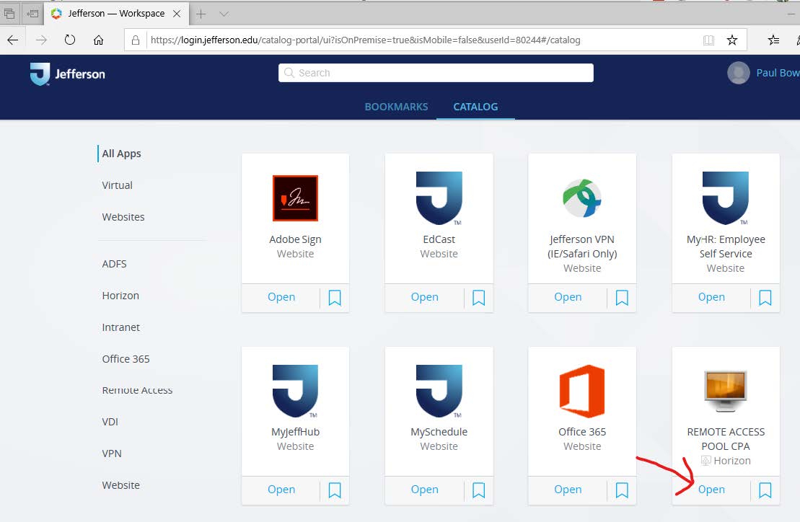800x522 pixels.
Task: Go to the browser home page
Action: 99,40
